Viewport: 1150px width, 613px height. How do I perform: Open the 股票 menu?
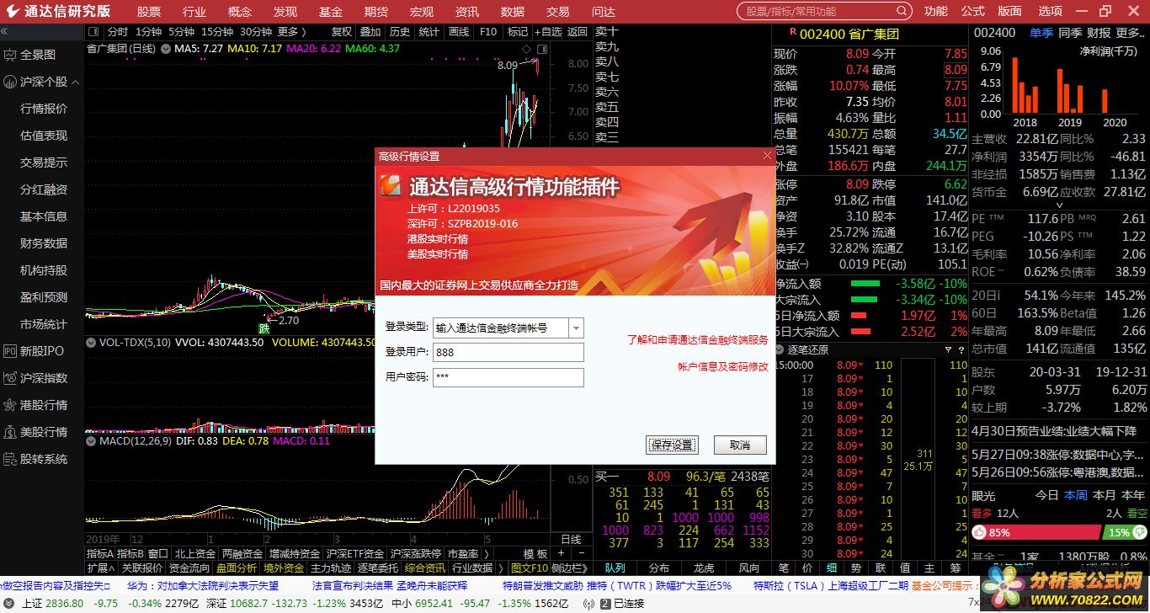tap(149, 12)
